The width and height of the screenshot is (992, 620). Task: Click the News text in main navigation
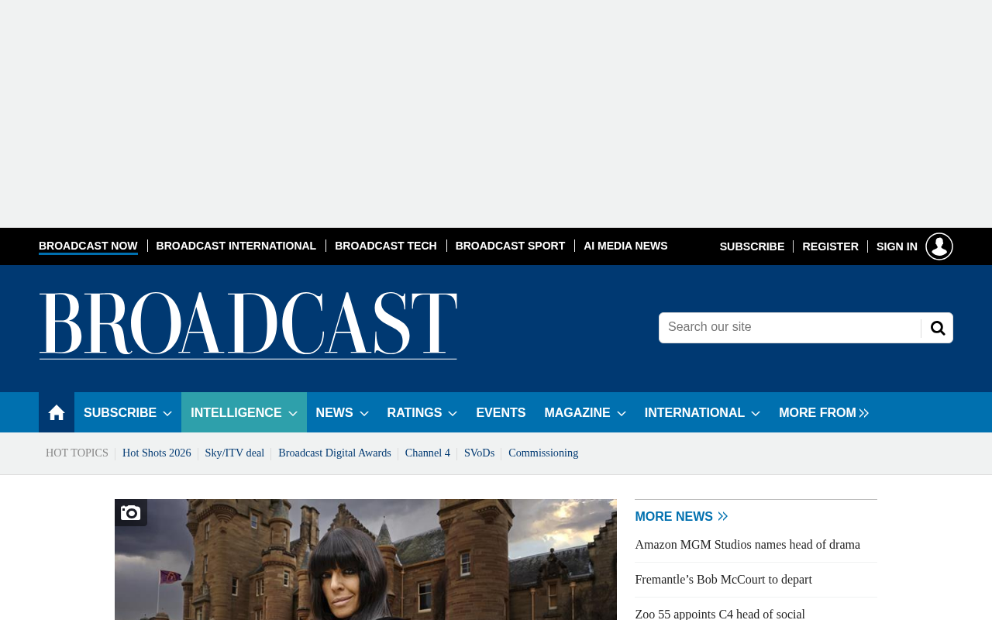(x=334, y=413)
